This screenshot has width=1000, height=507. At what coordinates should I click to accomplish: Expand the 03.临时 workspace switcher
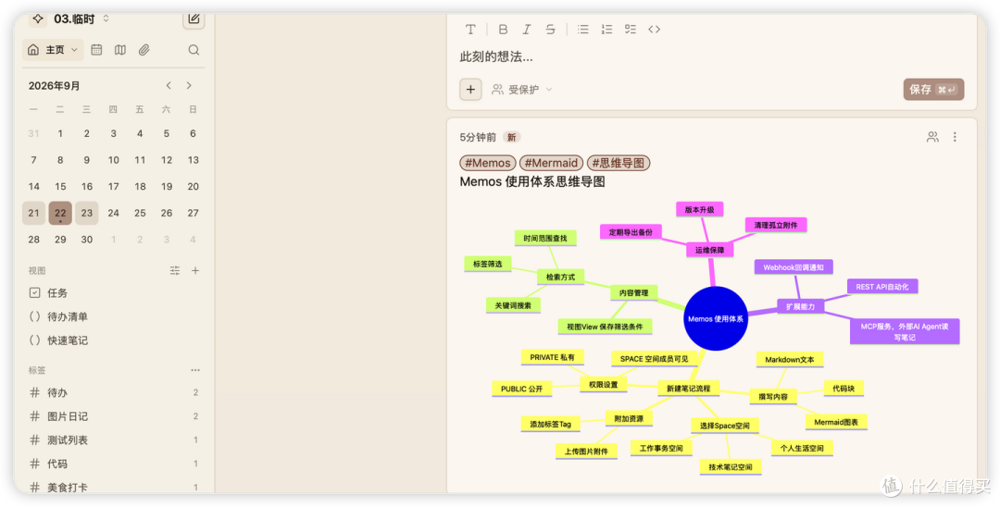(106, 19)
